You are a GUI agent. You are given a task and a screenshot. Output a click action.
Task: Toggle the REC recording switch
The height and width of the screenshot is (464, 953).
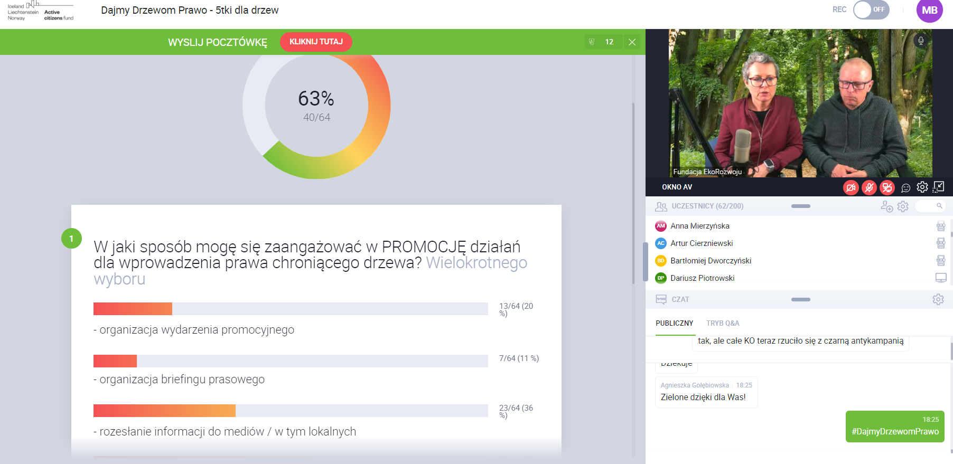[871, 10]
